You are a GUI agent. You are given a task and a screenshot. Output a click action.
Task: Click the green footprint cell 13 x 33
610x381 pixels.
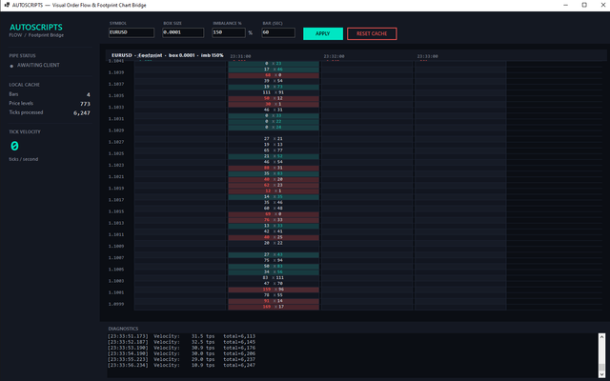point(274,226)
